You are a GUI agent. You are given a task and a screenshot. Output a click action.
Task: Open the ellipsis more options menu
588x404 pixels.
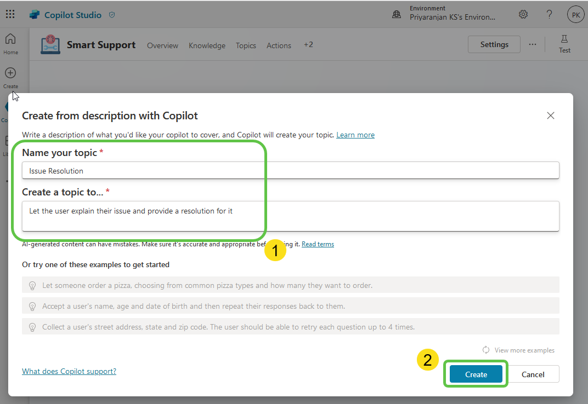coord(532,44)
